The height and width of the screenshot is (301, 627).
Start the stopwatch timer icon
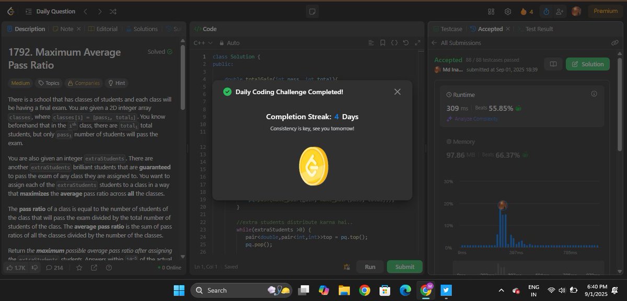[x=547, y=11]
